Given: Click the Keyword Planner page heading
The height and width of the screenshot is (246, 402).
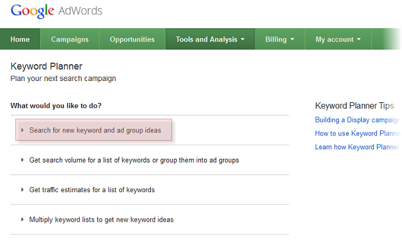Looking at the screenshot, I should coord(46,67).
